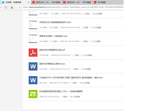Click the 2020-02-29 10:14:58 timestamp

[x=49, y=97]
